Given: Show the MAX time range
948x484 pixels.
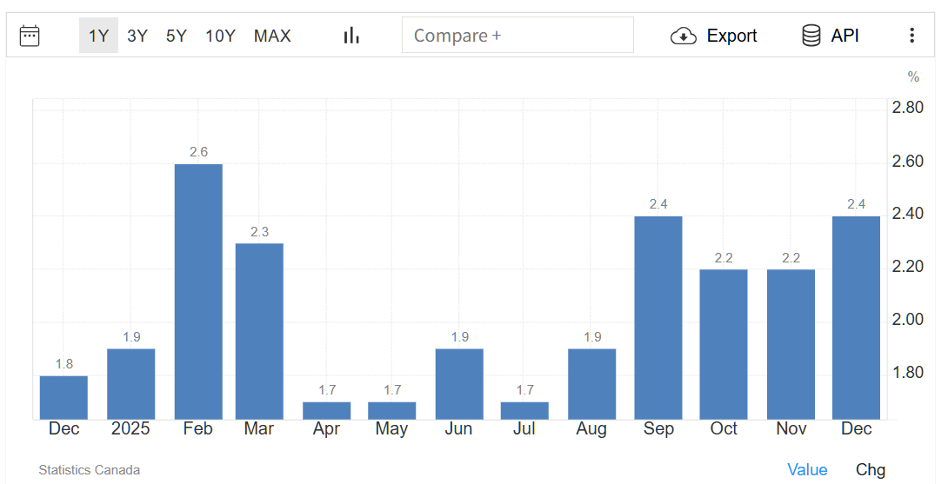Looking at the screenshot, I should click(272, 36).
